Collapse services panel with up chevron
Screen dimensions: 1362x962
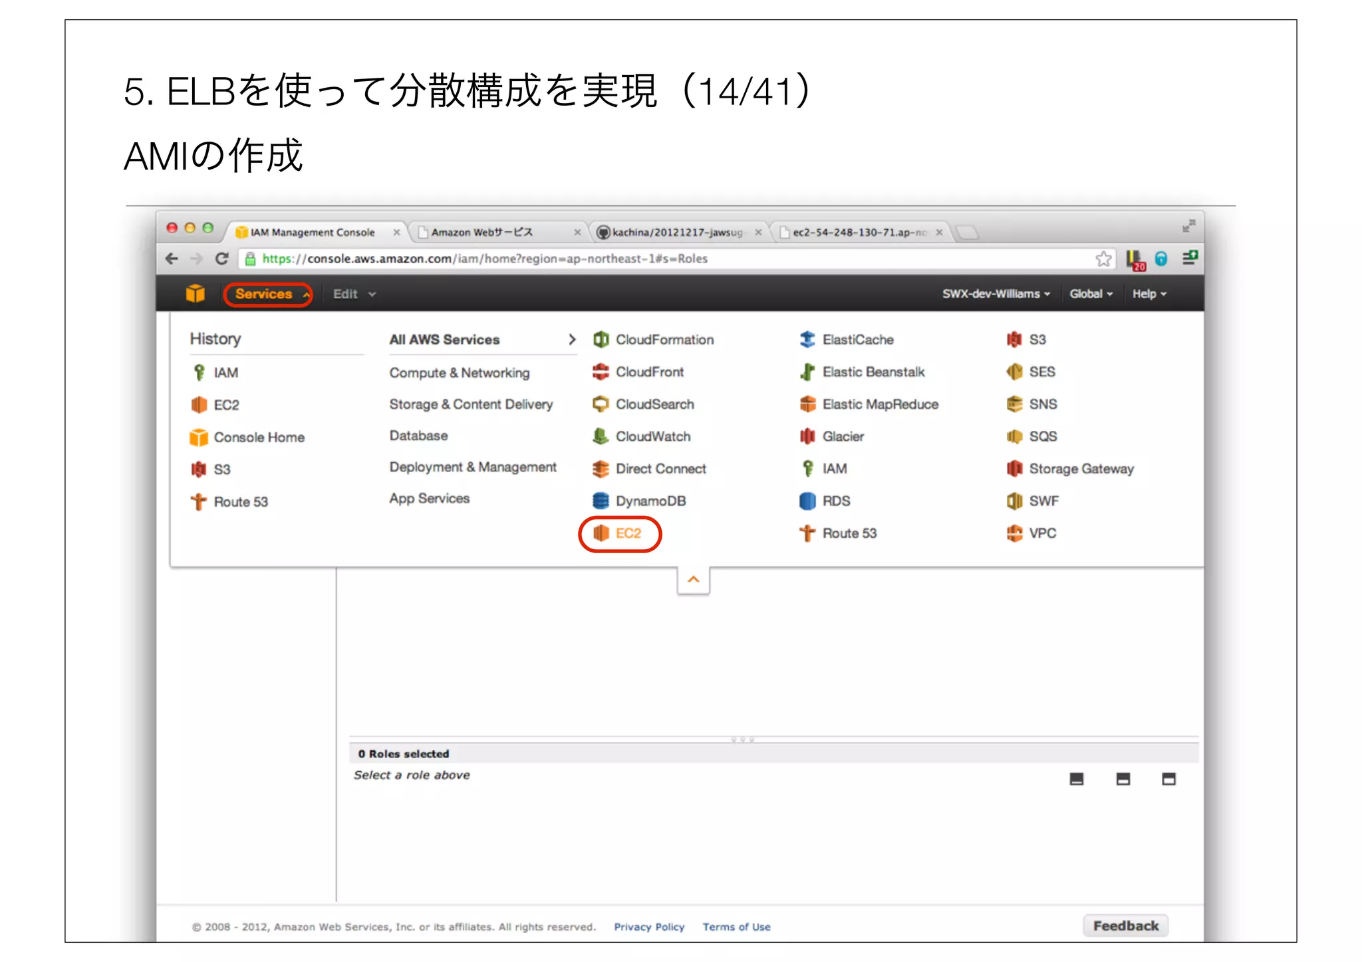tap(693, 580)
